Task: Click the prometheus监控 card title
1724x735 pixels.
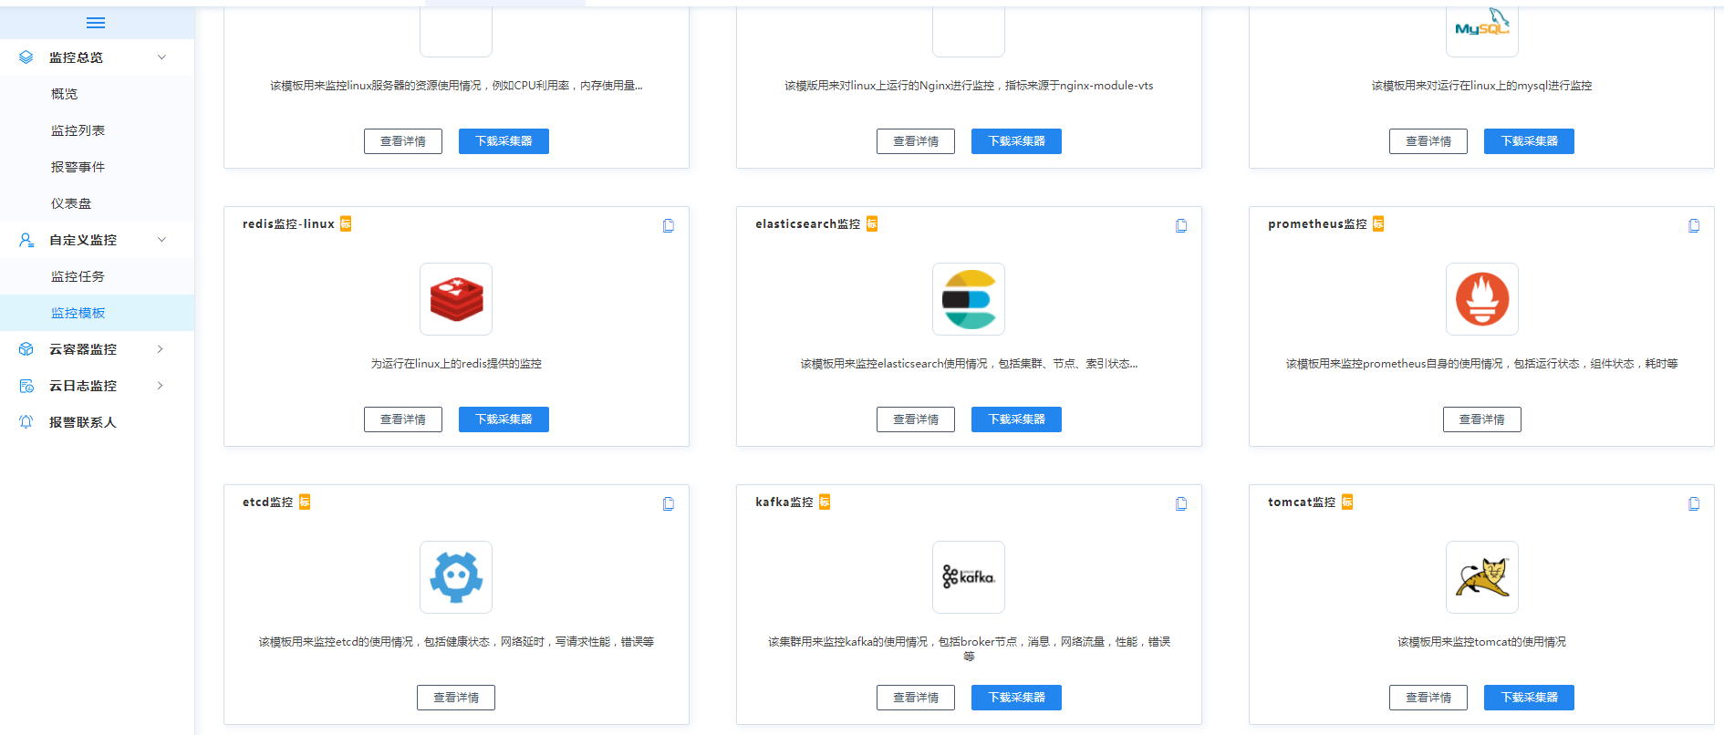Action: pos(1317,223)
